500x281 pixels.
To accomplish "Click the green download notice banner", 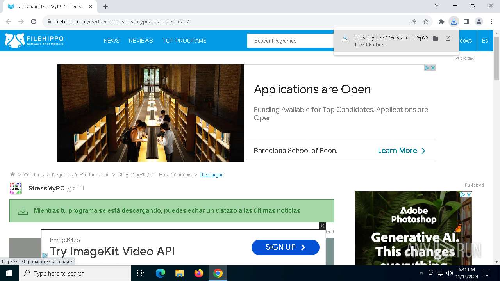I will coord(171,211).
